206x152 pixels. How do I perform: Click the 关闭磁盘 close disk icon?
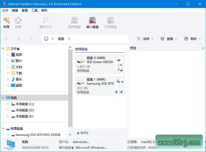tap(110, 22)
